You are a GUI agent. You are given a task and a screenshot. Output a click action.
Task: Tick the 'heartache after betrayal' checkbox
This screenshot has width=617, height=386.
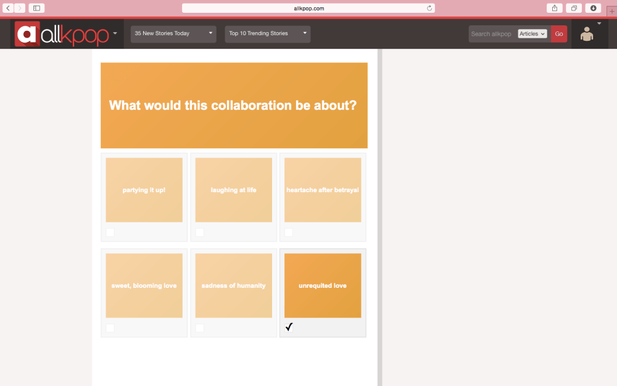[x=289, y=232]
